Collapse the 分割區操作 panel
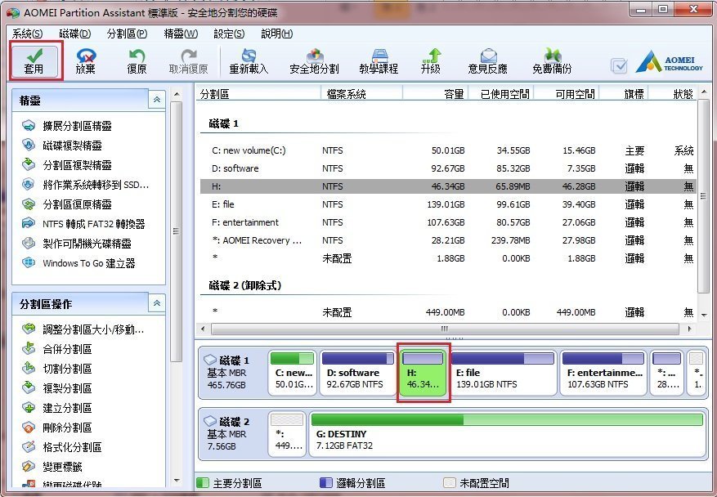 [x=157, y=303]
